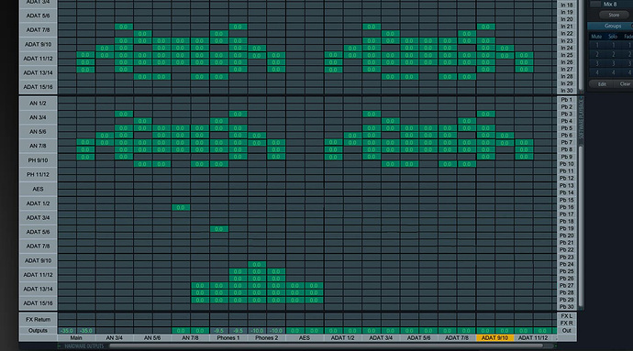The image size is (633, 351).
Task: Click the Outputs row label
Action: (38, 331)
